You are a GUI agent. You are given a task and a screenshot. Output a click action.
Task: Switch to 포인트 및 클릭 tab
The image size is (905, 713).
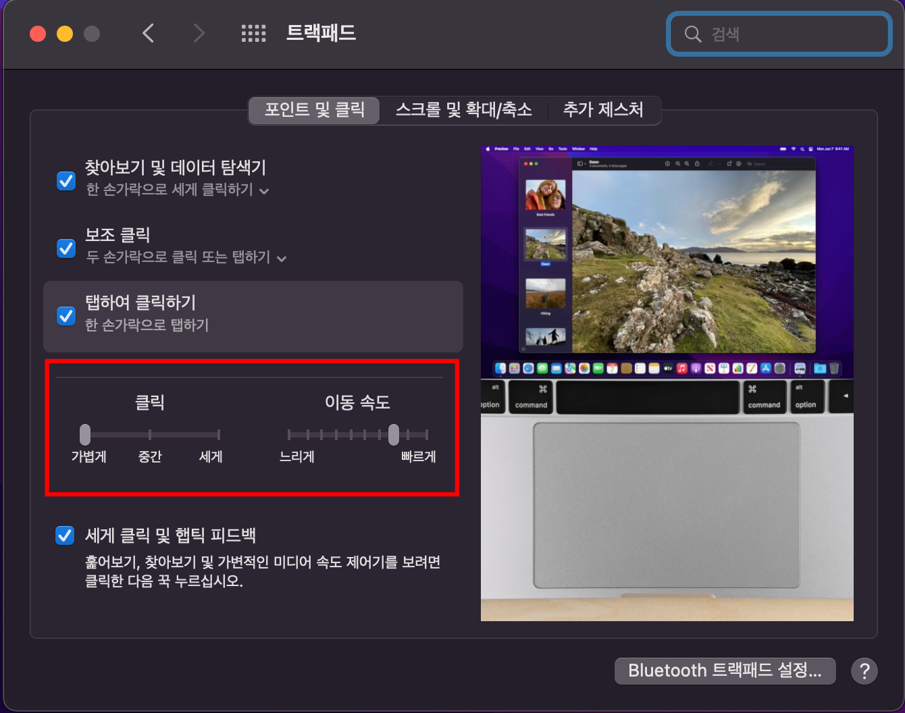tap(314, 110)
